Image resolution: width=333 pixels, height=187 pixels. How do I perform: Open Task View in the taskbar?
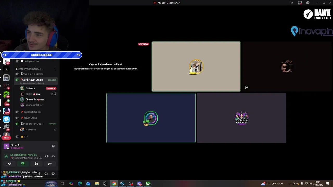tap(62, 184)
